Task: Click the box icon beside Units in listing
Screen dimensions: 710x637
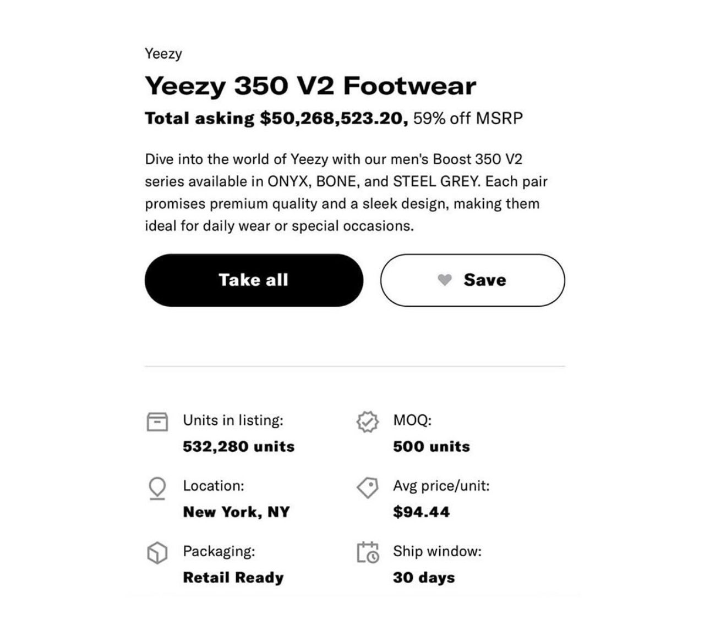Action: tap(157, 422)
